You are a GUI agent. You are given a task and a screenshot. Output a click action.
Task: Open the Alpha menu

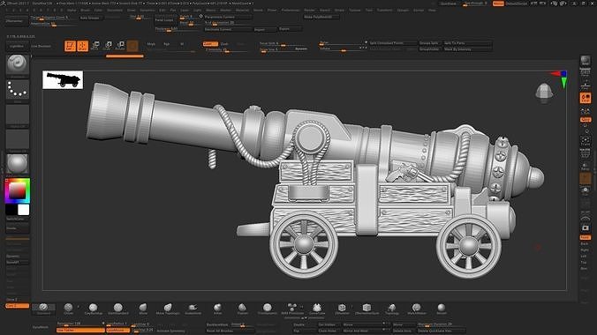pyautogui.click(x=72, y=11)
